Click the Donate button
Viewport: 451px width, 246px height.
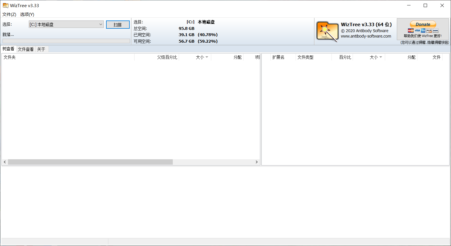423,24
